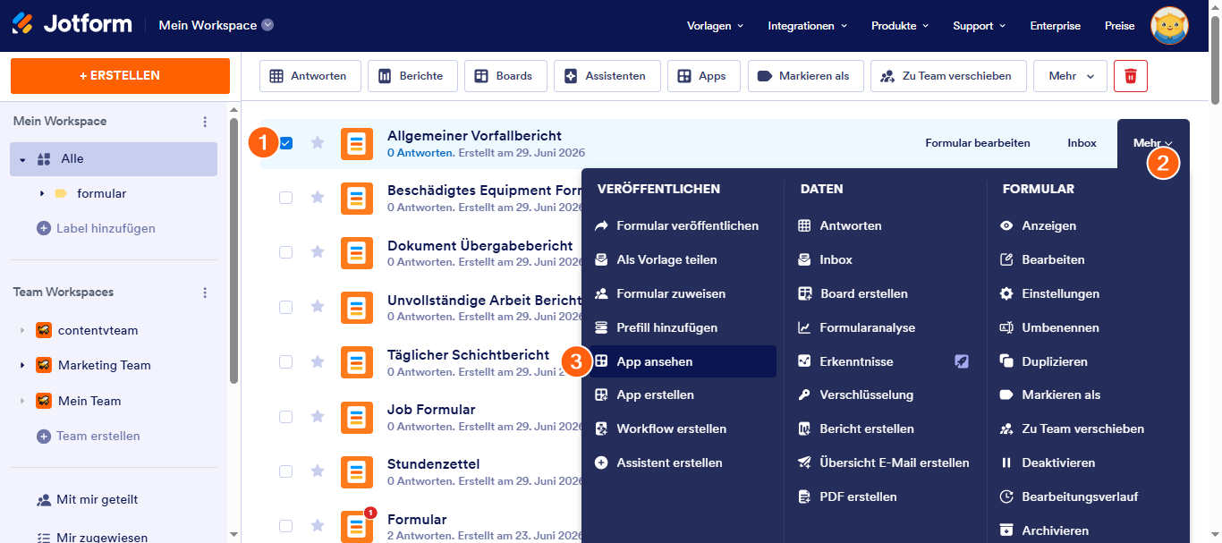This screenshot has height=543, width=1222.
Task: Star the Dokument Übergabebericht form
Action: (x=317, y=252)
